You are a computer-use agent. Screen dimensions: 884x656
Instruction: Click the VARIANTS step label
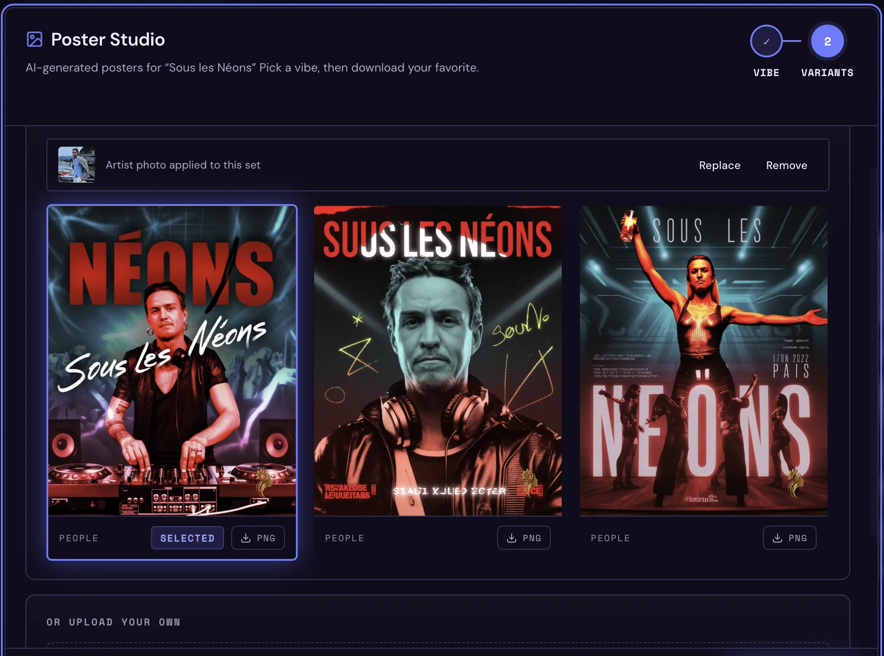pos(827,73)
